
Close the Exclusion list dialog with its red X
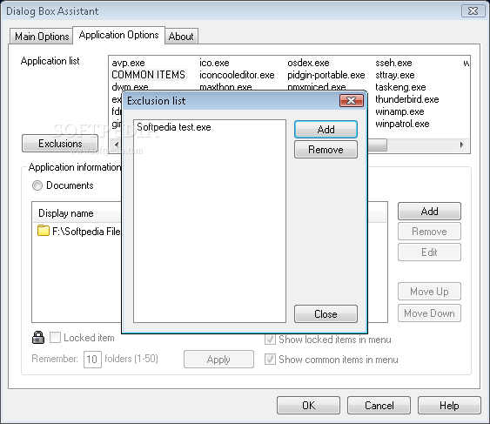click(352, 101)
